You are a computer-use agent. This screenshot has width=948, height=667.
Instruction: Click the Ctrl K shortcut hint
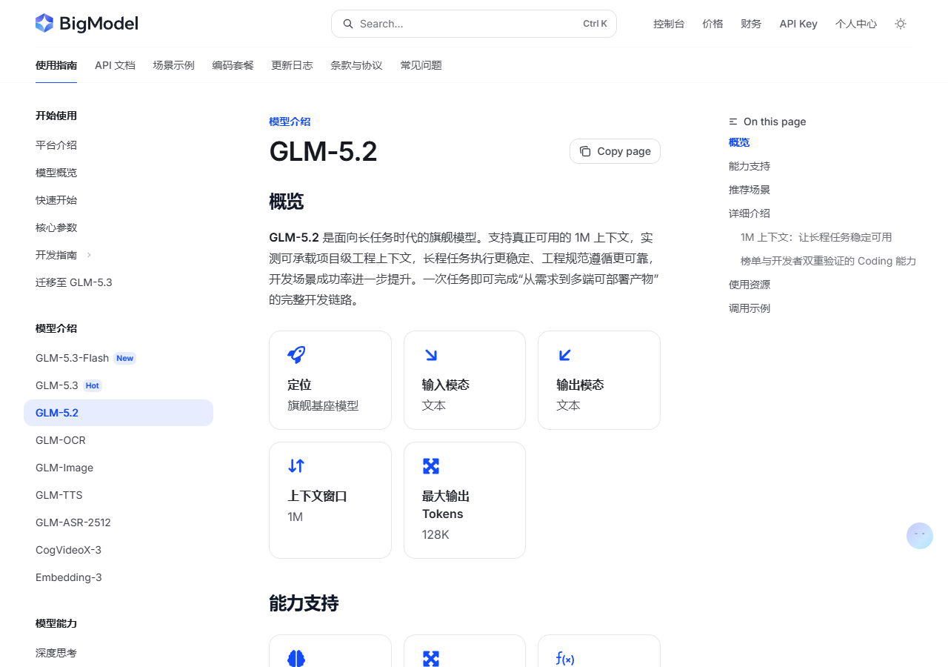click(x=595, y=24)
